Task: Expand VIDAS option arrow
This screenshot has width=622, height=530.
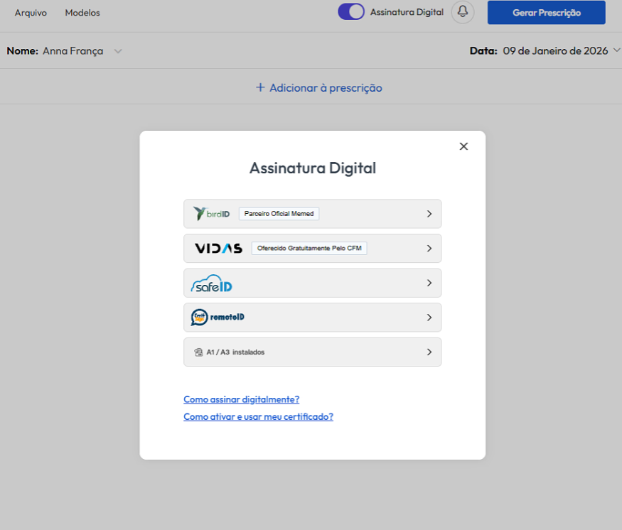Action: 429,249
